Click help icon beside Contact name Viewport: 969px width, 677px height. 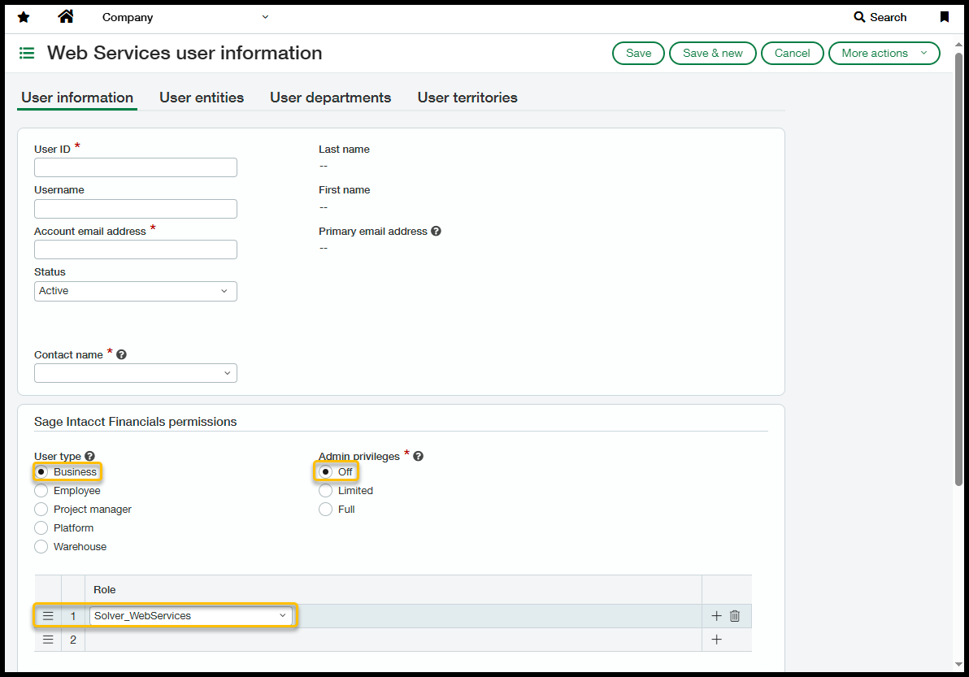click(121, 355)
